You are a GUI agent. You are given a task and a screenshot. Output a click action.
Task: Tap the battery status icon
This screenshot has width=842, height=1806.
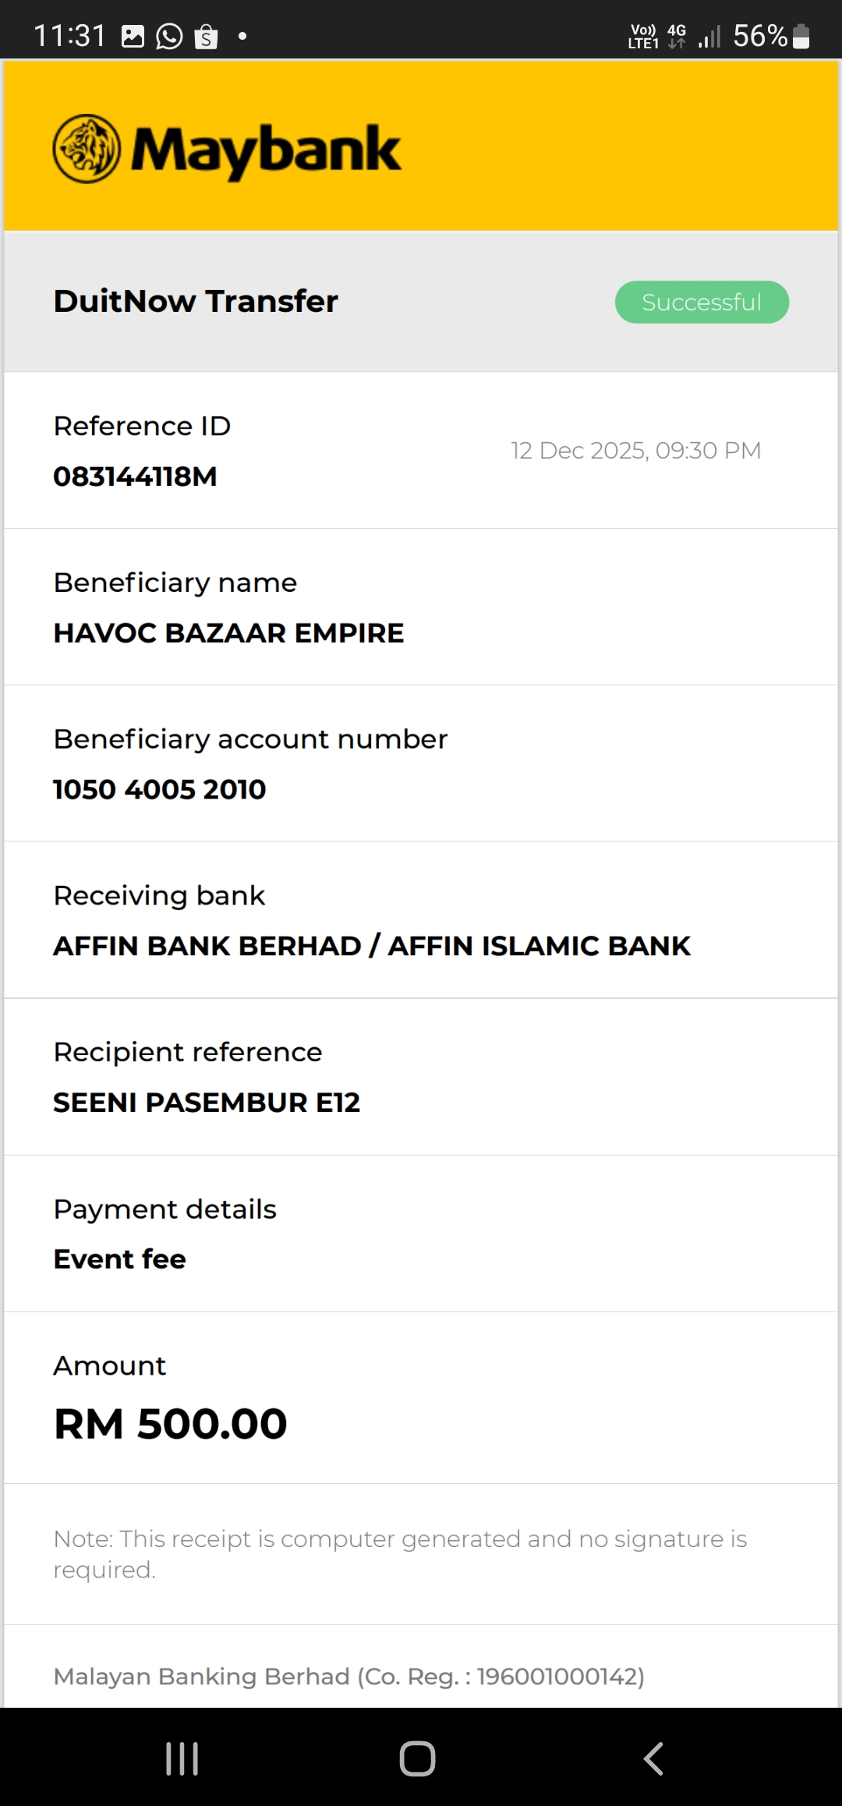[801, 37]
